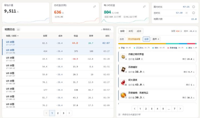
Task: Go to loot list page 7
Action: 174,109
